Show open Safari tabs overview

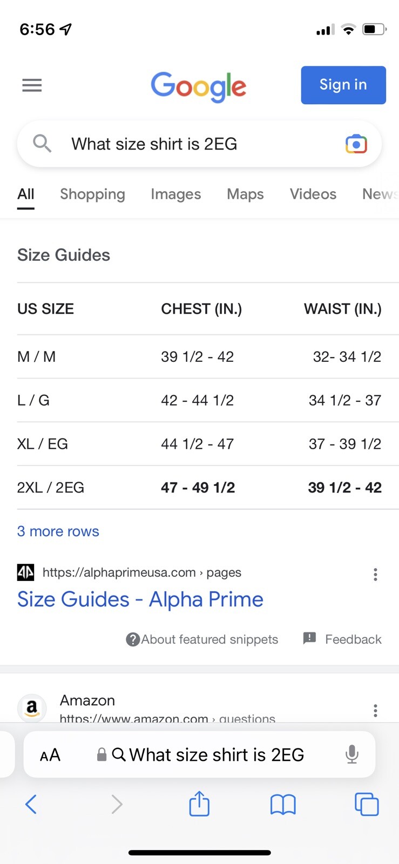[367, 804]
